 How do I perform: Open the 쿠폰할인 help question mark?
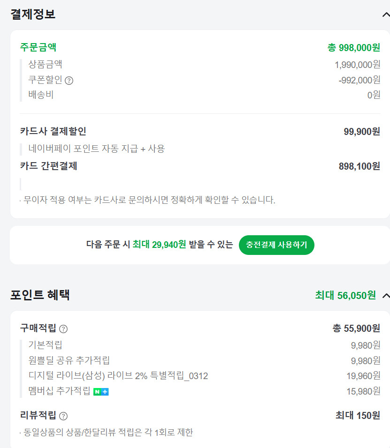coord(69,81)
